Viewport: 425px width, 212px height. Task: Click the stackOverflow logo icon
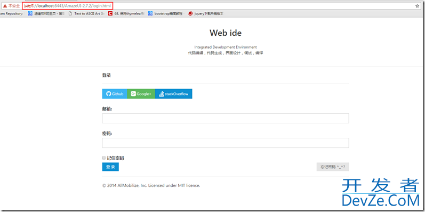click(x=161, y=93)
